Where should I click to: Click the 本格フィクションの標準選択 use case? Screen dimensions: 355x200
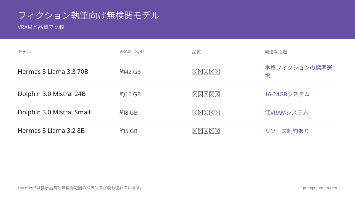click(298, 72)
